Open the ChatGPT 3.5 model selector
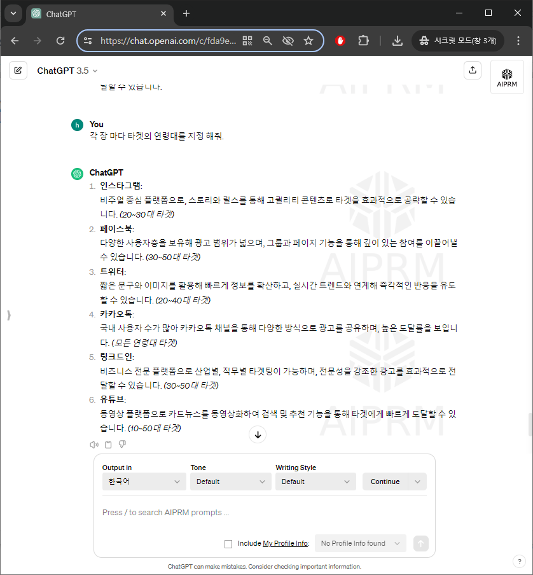The height and width of the screenshot is (575, 533). coord(67,71)
